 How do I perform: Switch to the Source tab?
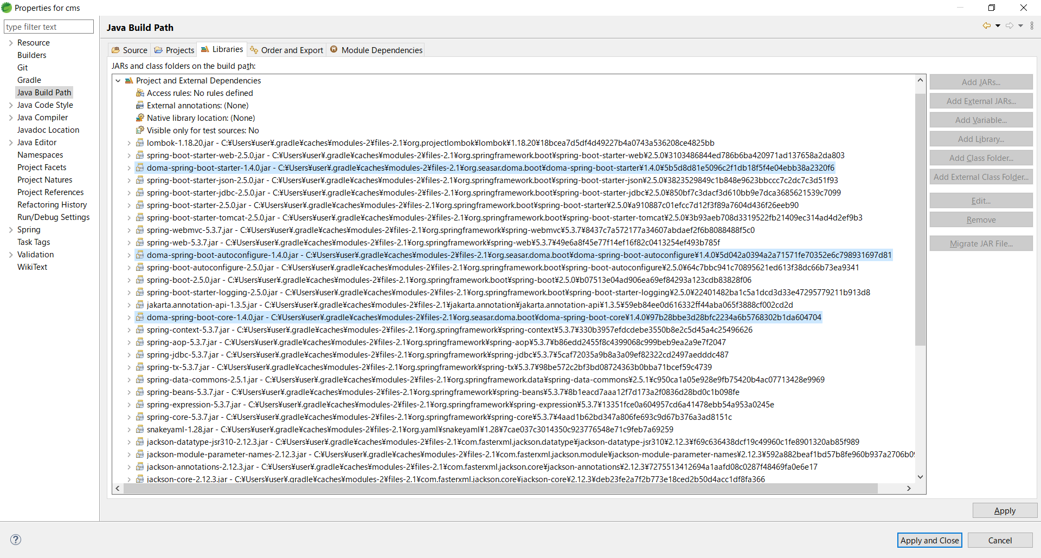point(129,50)
